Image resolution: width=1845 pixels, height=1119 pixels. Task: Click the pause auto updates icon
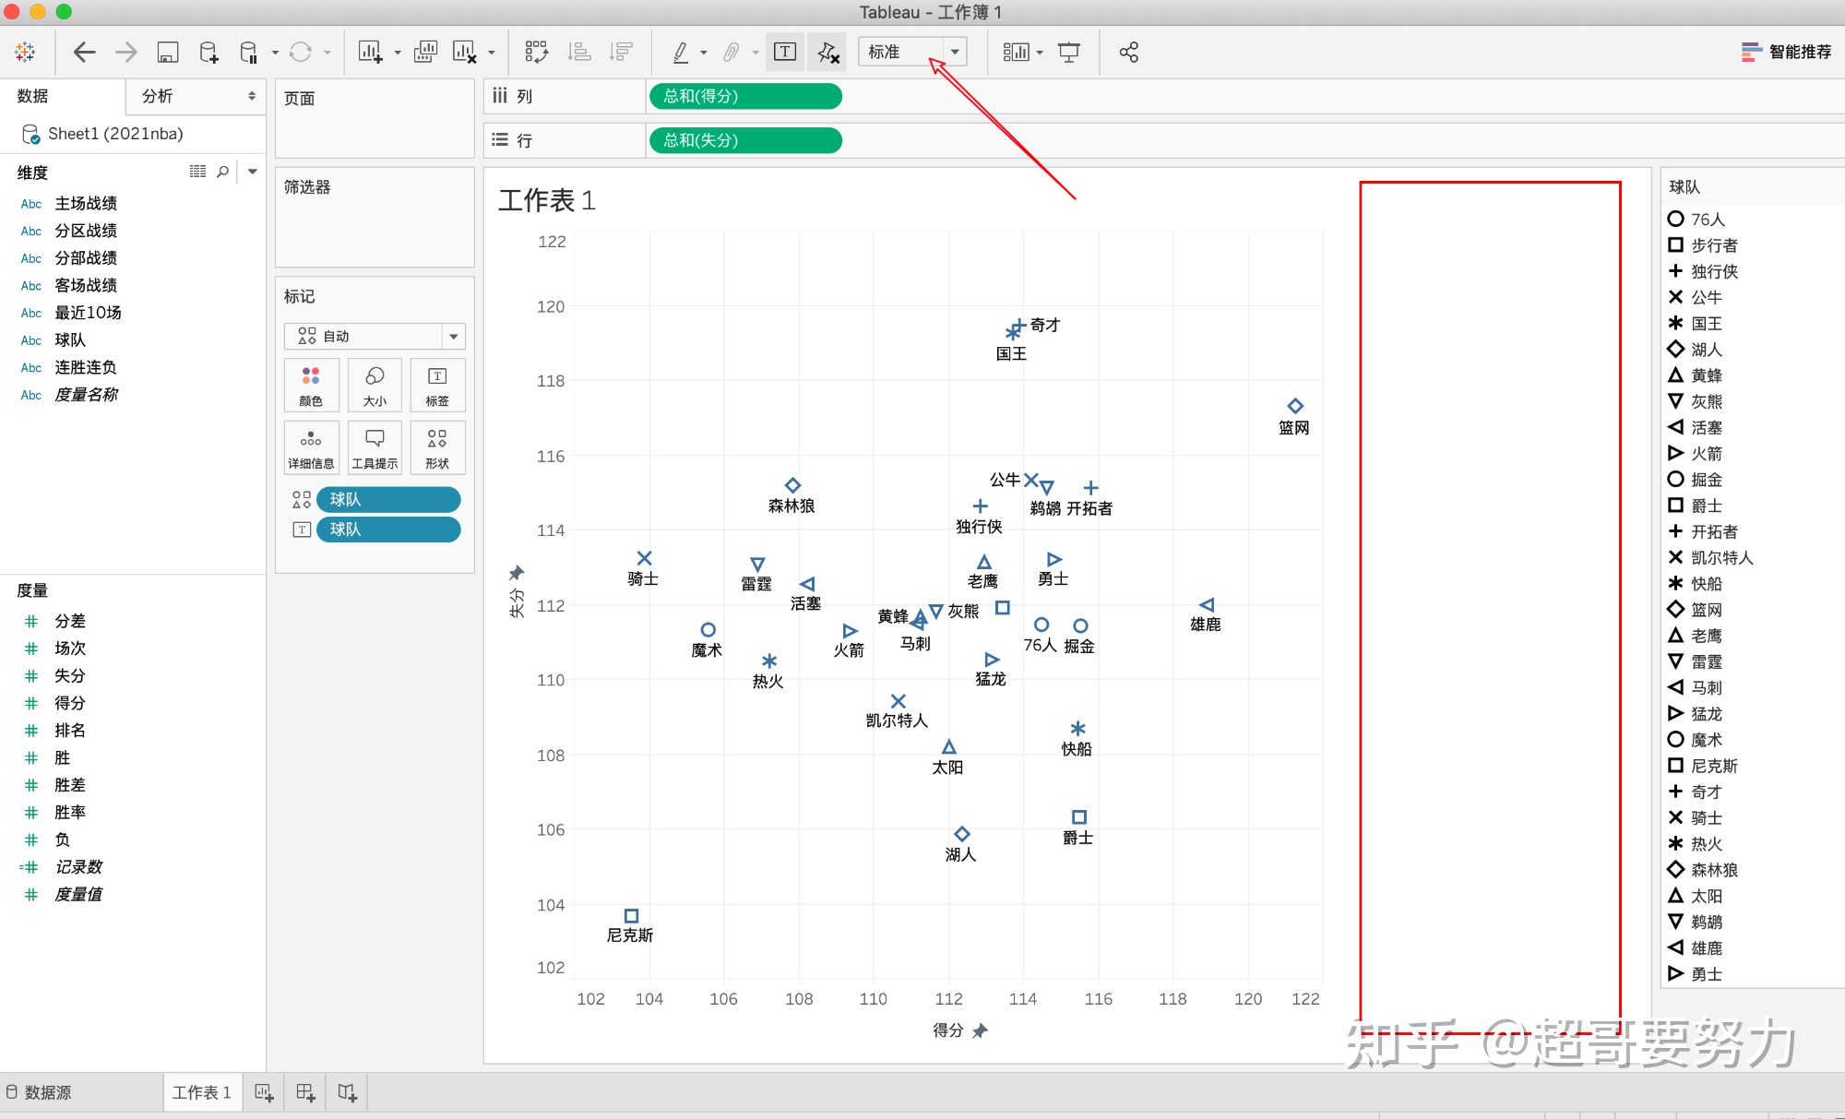click(x=248, y=52)
